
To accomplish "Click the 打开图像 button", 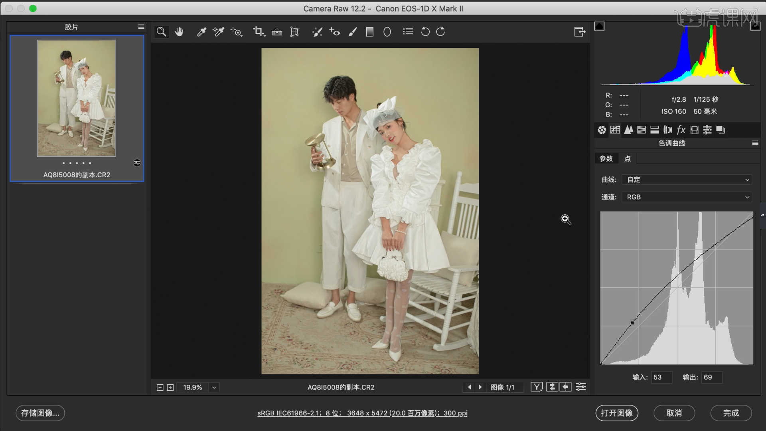I will click(x=617, y=413).
